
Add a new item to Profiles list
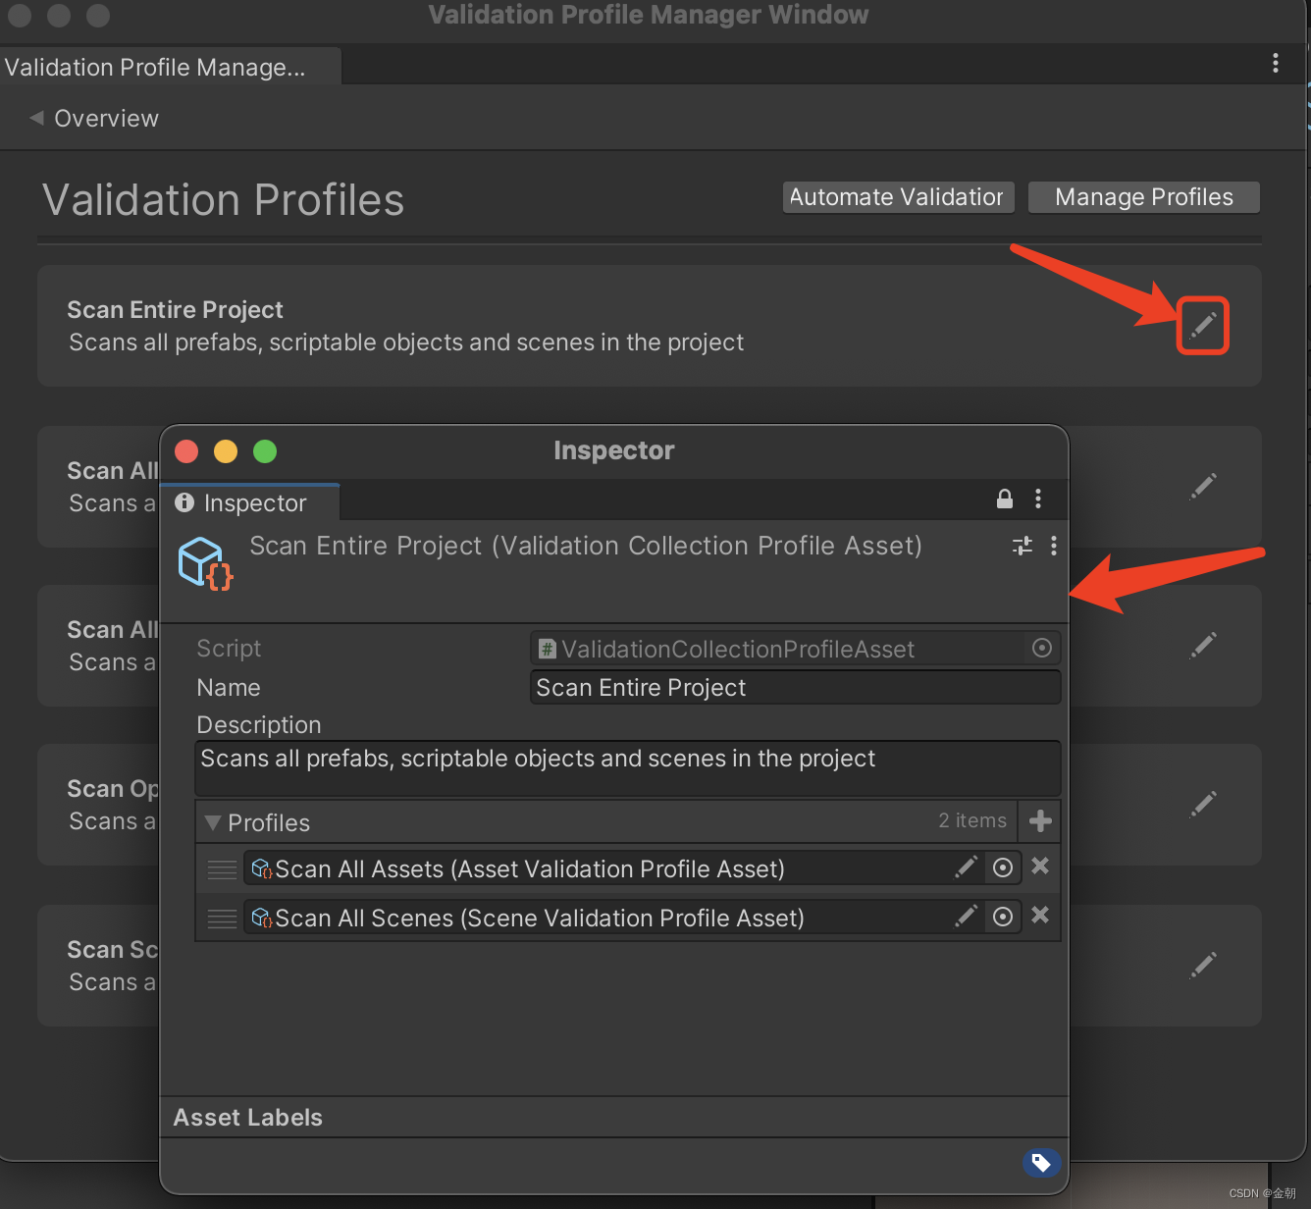(x=1040, y=820)
